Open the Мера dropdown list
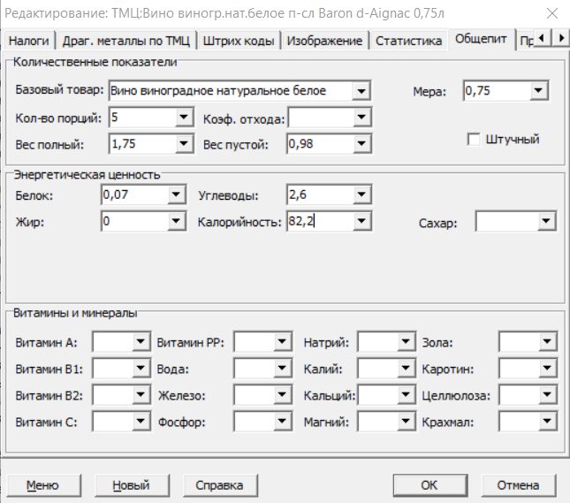The height and width of the screenshot is (503, 570). point(539,90)
